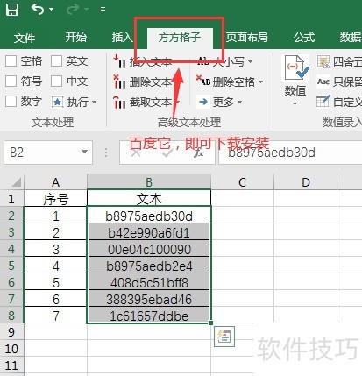Click cell containing 00e04c100090

click(149, 249)
